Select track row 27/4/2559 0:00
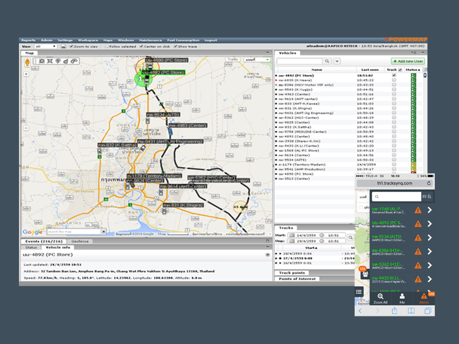Screen dimensions: 459x344 314,259
